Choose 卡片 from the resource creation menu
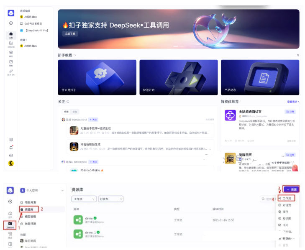The width and height of the screenshot is (305, 250). [x=286, y=225]
